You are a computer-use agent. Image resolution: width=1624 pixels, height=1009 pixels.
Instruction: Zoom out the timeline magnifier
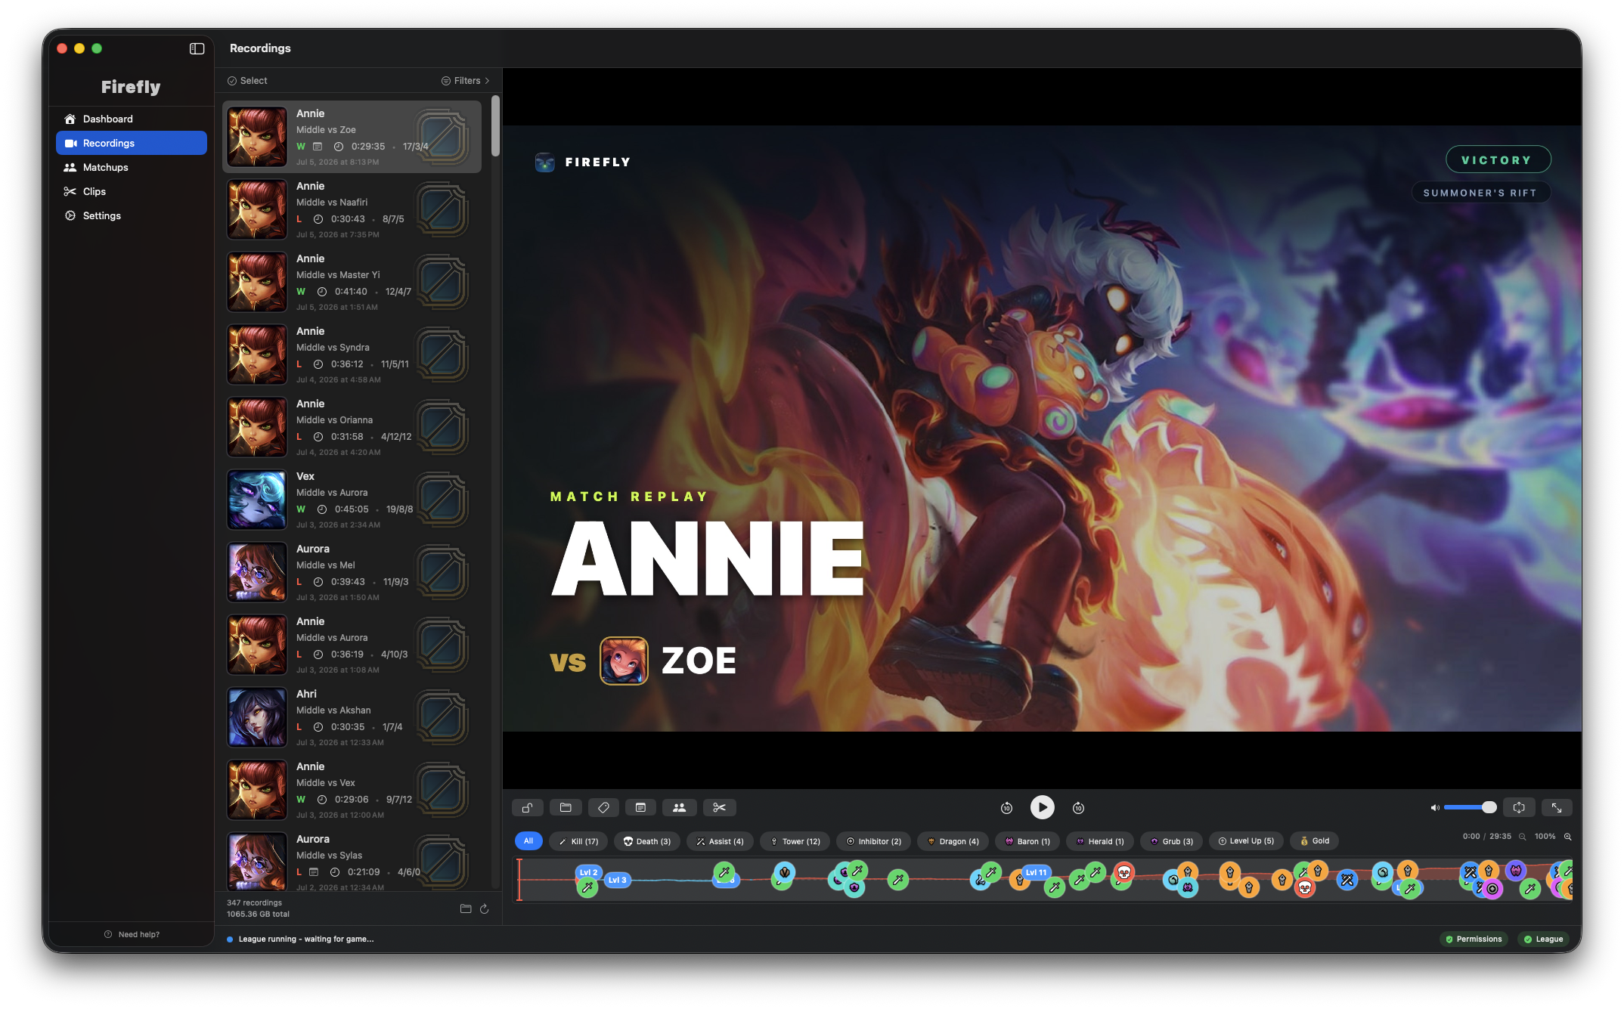1523,837
